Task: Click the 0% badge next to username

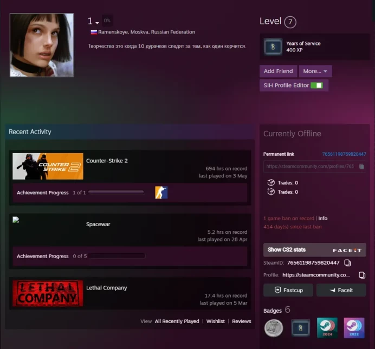Action: click(x=107, y=21)
